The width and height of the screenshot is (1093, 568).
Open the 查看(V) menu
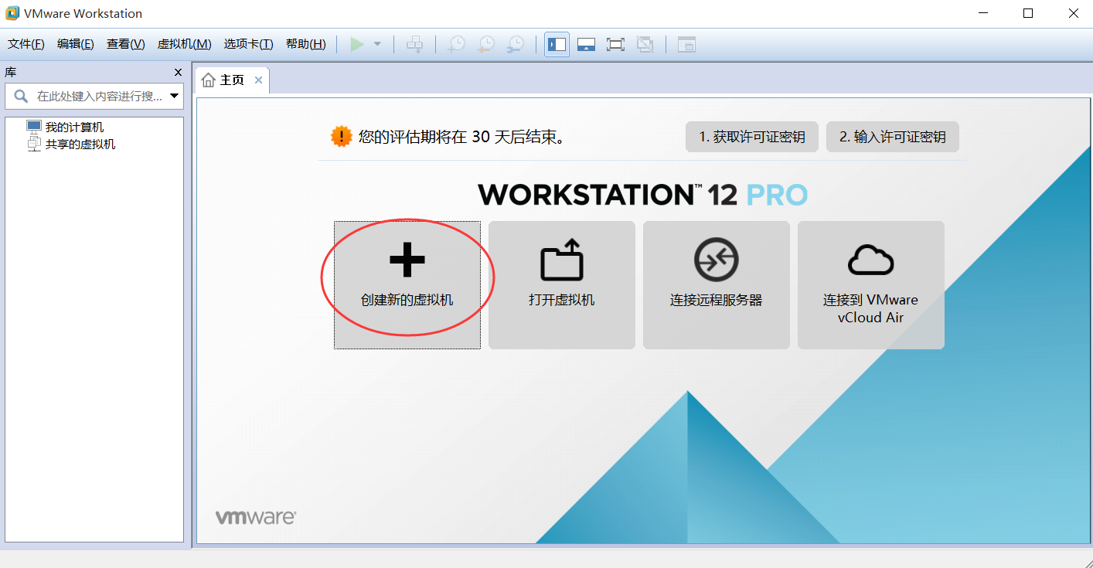pos(126,44)
